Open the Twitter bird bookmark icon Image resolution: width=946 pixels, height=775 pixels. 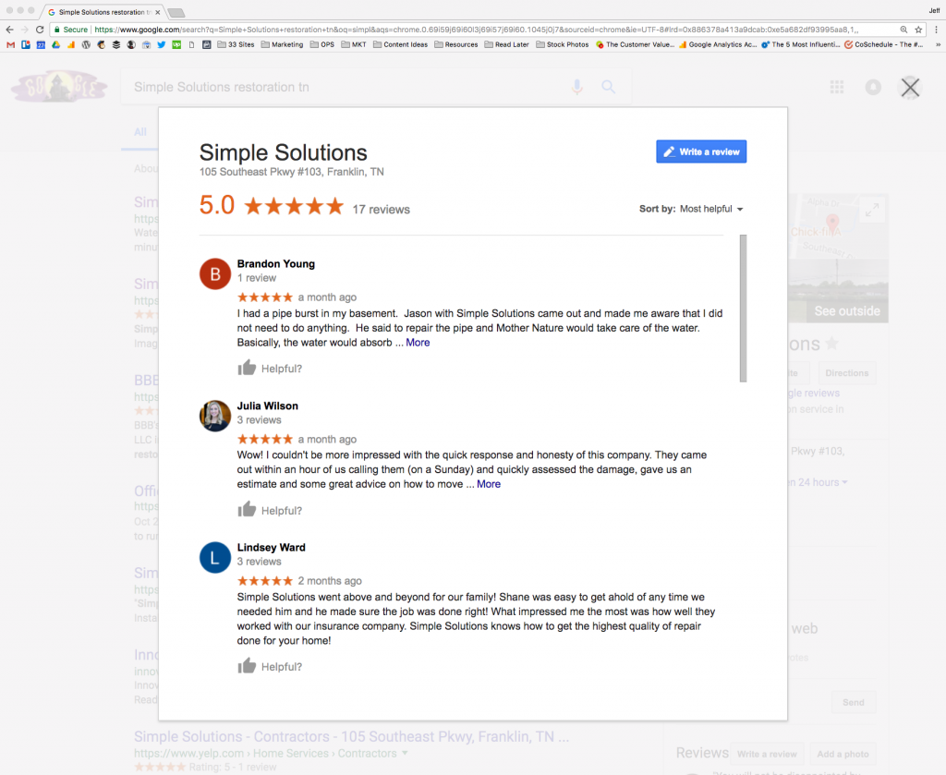[161, 44]
